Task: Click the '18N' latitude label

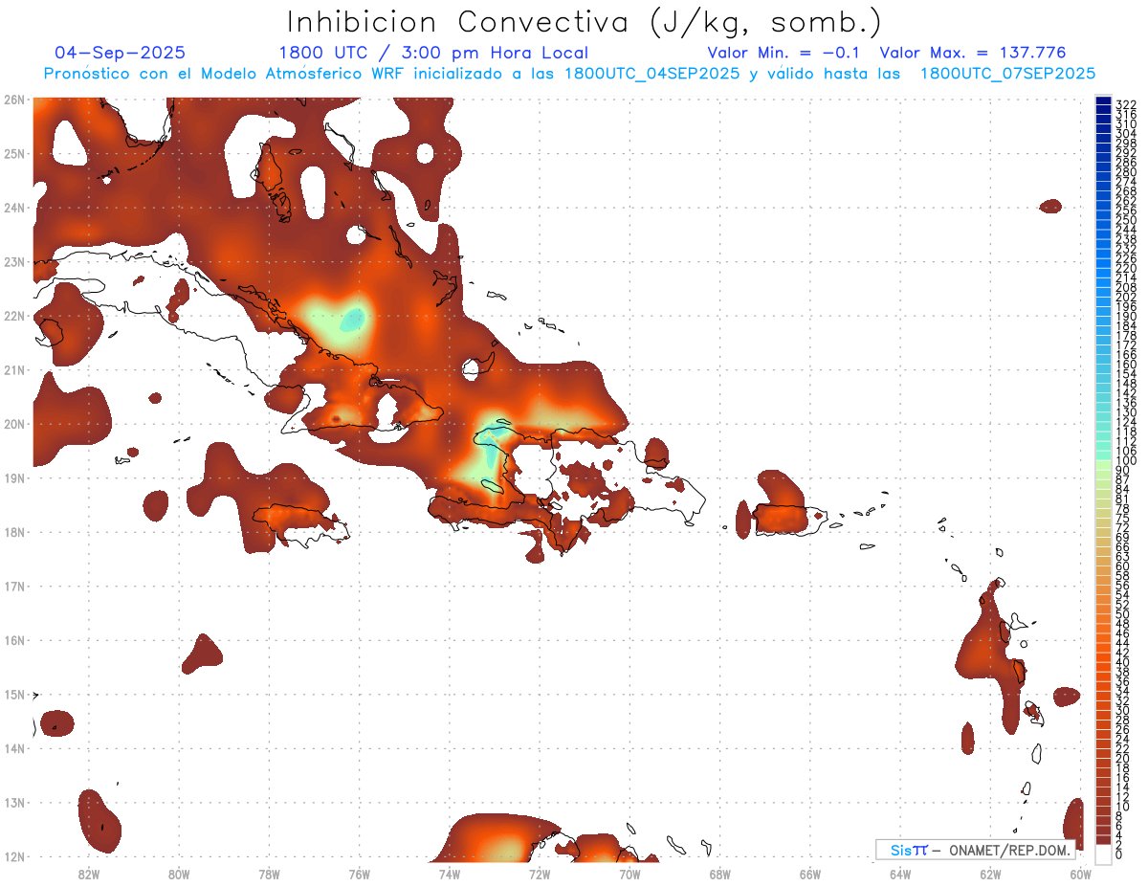Action: pyautogui.click(x=13, y=532)
